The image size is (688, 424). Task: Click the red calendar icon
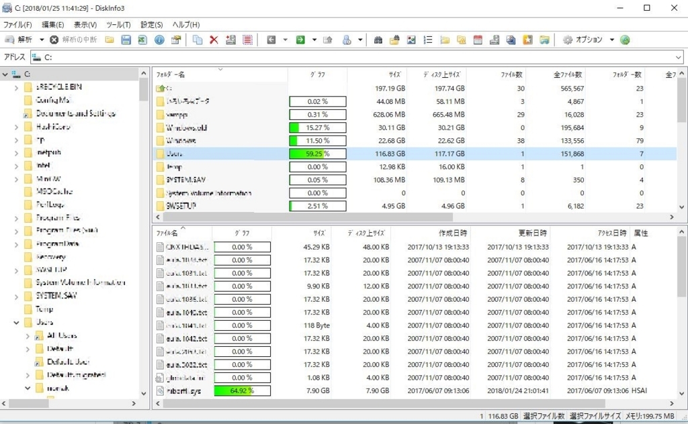point(478,40)
